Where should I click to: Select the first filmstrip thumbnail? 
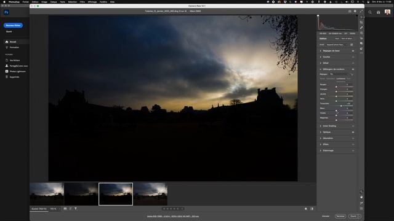tap(47, 194)
